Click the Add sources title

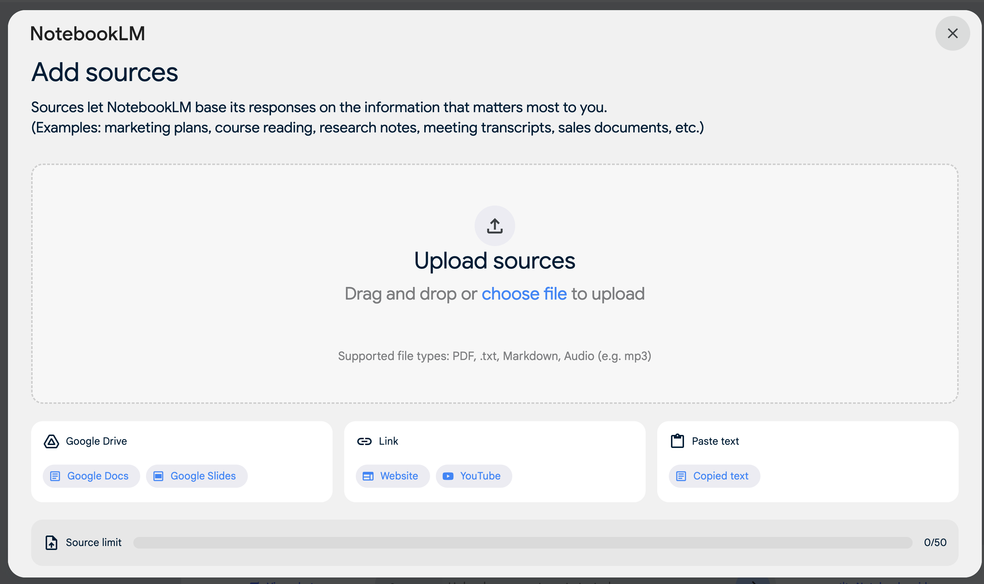tap(104, 72)
